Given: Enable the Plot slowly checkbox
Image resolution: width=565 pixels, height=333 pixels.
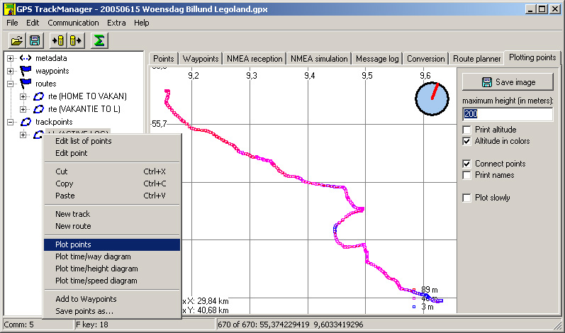Looking at the screenshot, I should click(x=466, y=198).
